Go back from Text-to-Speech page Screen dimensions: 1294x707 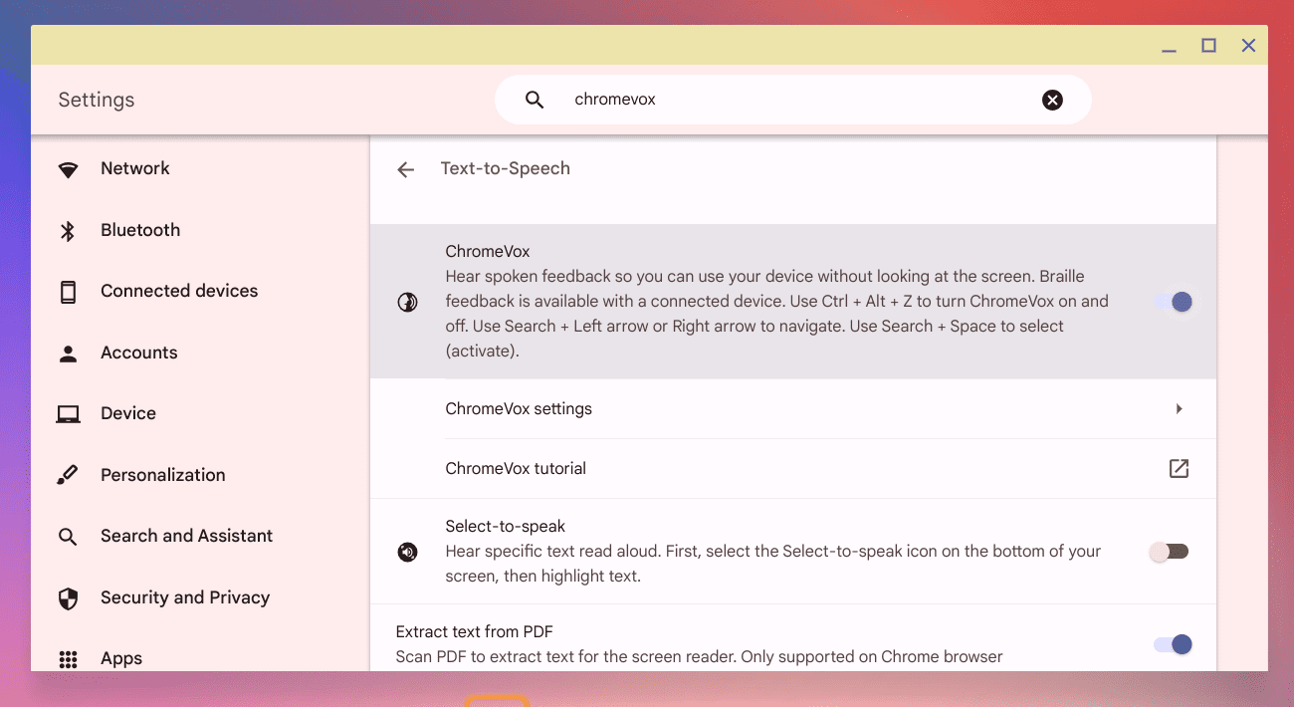click(405, 169)
